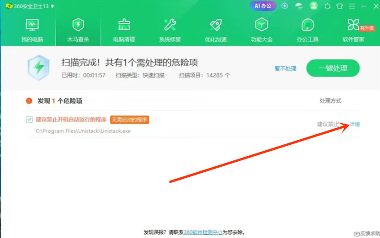Viewport: 380px width, 238px height.
Task: Uncheck the 建议禁止开机自动运行的程序 checkbox
Action: coord(29,119)
